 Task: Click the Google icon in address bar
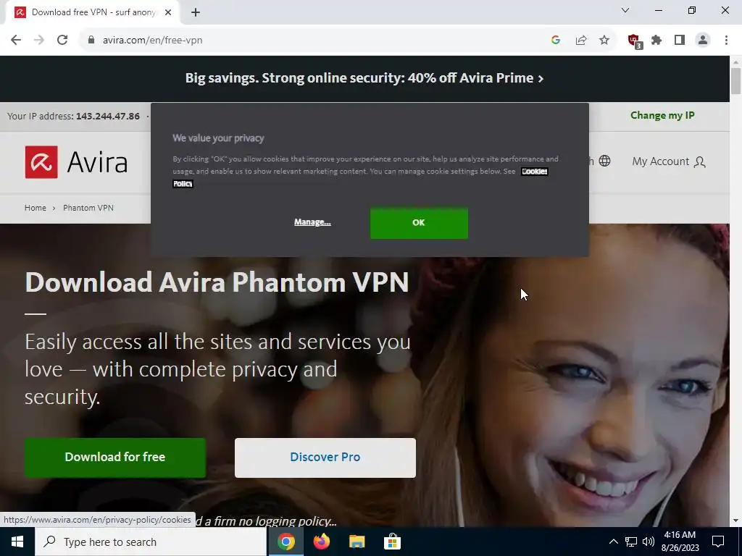(x=556, y=41)
